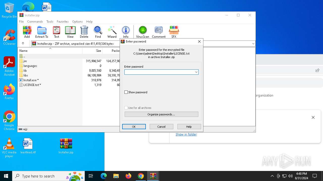Click the Add toolbar icon in WinRAR
Image resolution: width=323 pixels, height=181 pixels.
(x=27, y=32)
